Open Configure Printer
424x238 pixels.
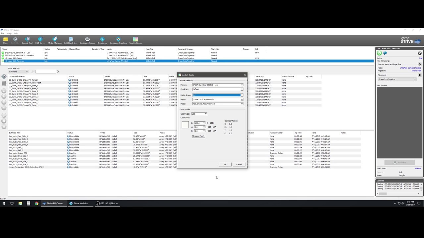pos(87,40)
